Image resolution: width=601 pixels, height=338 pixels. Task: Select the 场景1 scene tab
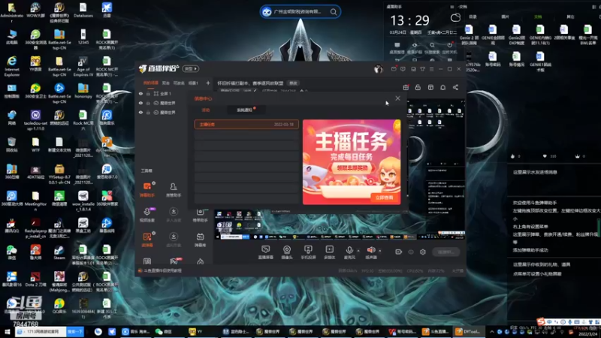tap(193, 83)
